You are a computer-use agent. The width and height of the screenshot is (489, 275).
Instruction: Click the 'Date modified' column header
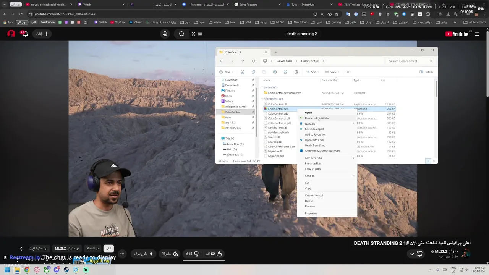330,80
